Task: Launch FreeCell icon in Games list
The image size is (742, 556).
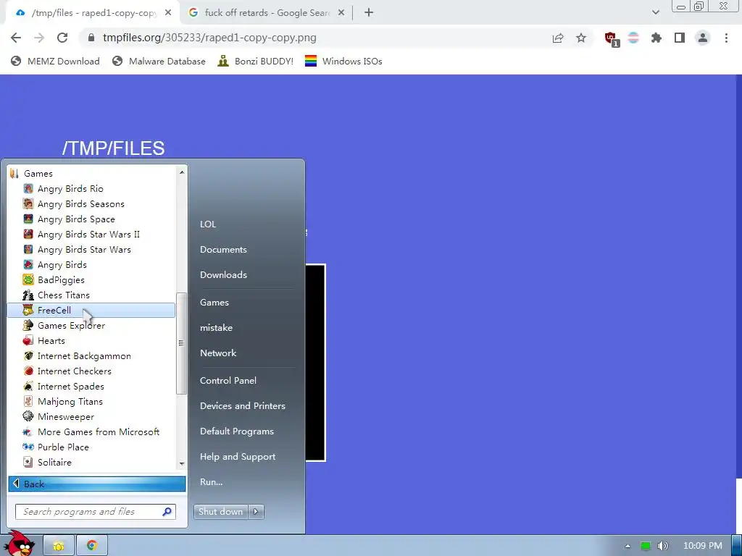Action: [28, 310]
